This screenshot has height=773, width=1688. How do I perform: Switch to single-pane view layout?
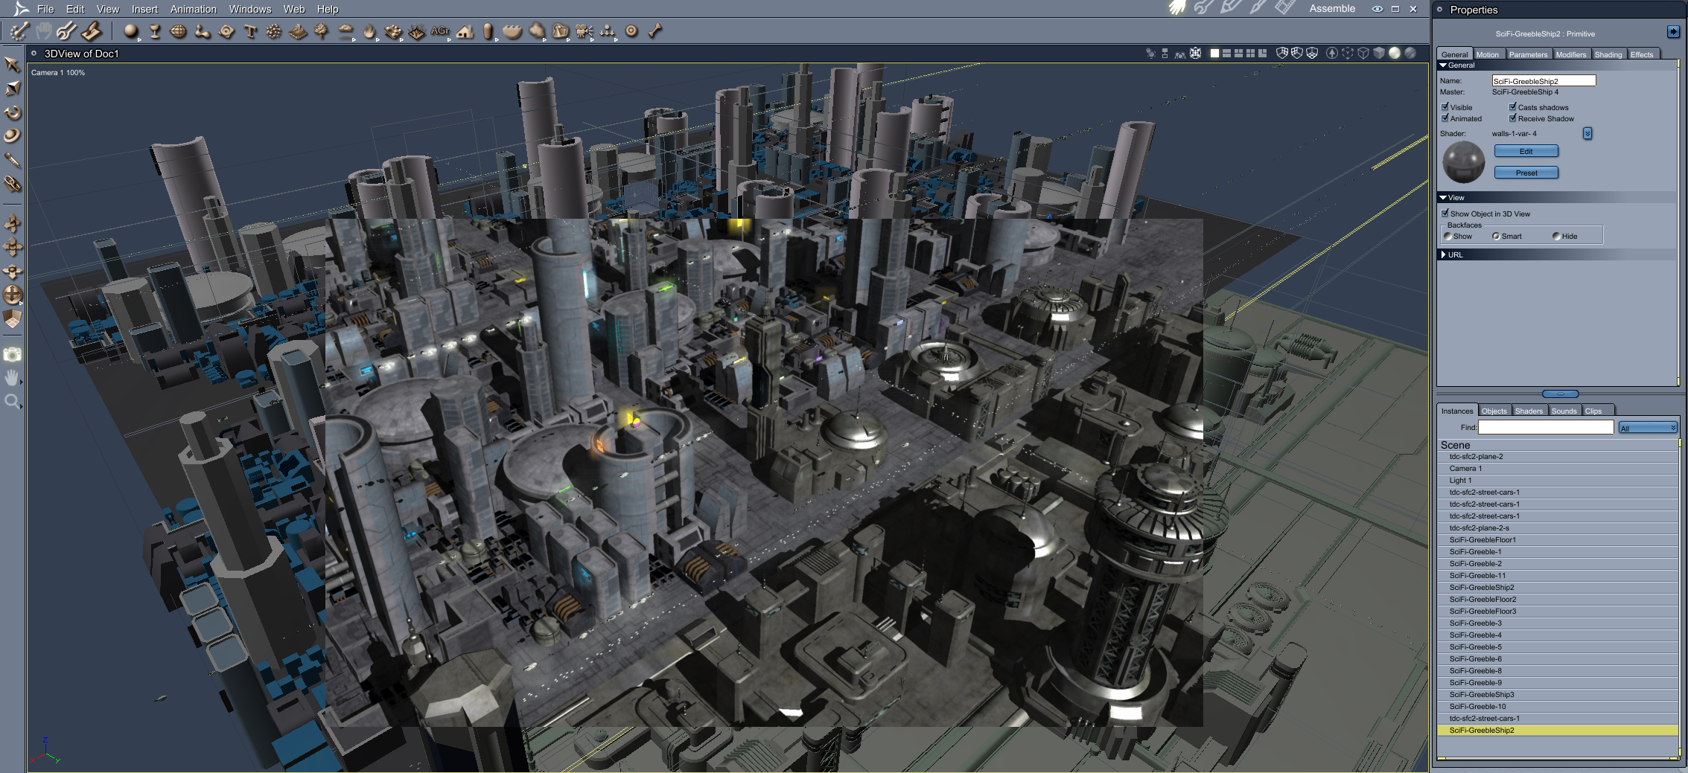pyautogui.click(x=1214, y=54)
